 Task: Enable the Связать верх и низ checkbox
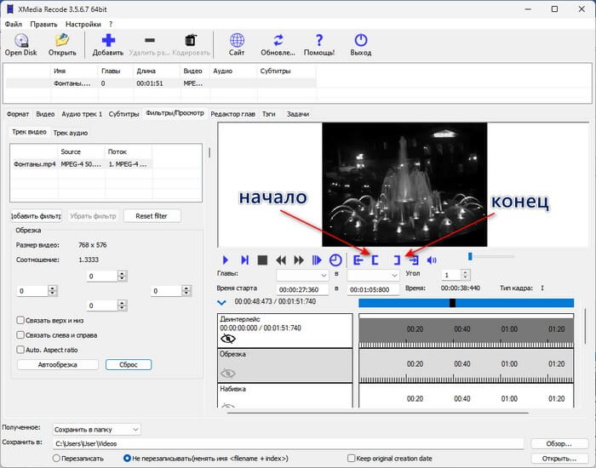point(21,320)
